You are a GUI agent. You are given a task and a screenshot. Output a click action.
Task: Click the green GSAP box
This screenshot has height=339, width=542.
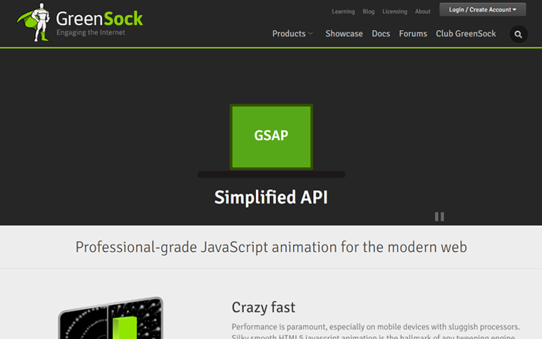click(x=271, y=136)
